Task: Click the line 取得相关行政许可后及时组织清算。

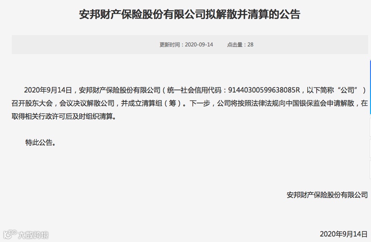Action: [65, 117]
